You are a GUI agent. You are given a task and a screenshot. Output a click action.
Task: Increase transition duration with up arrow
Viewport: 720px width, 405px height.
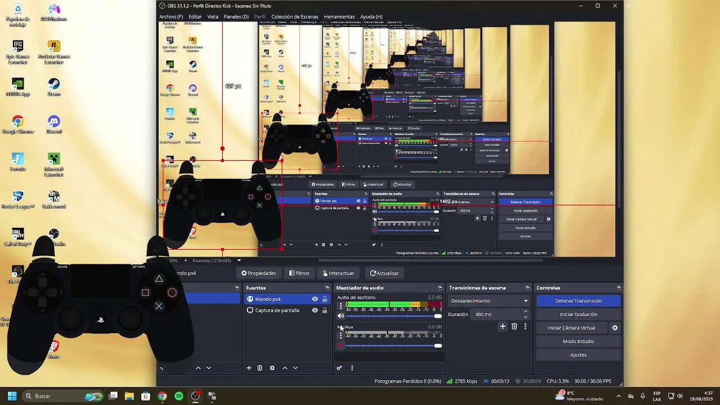pyautogui.click(x=526, y=312)
